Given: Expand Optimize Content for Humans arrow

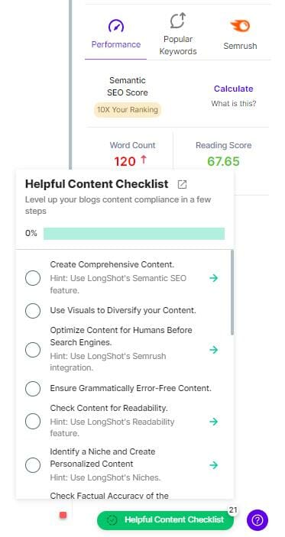Looking at the screenshot, I should pos(214,350).
